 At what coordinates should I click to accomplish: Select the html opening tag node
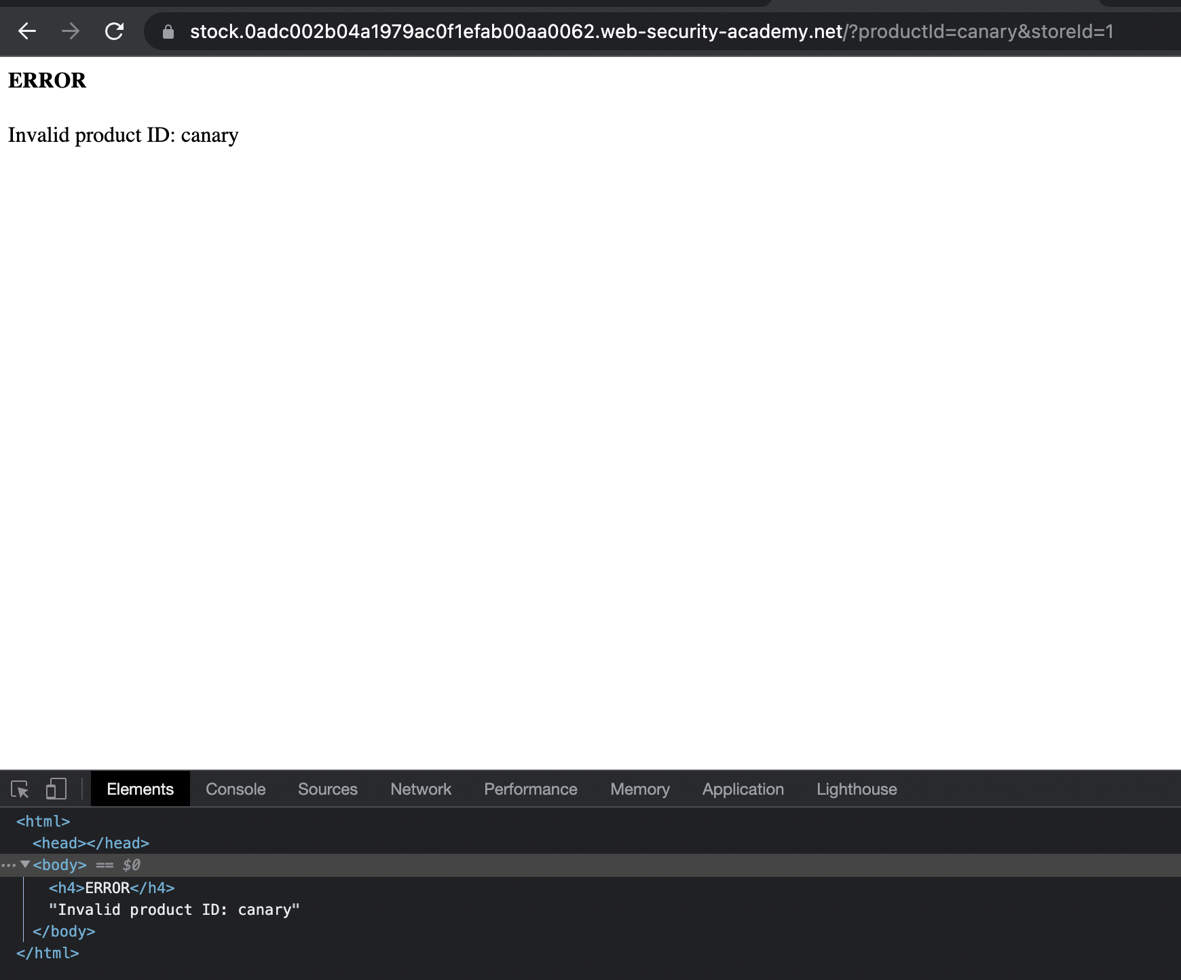coord(43,821)
